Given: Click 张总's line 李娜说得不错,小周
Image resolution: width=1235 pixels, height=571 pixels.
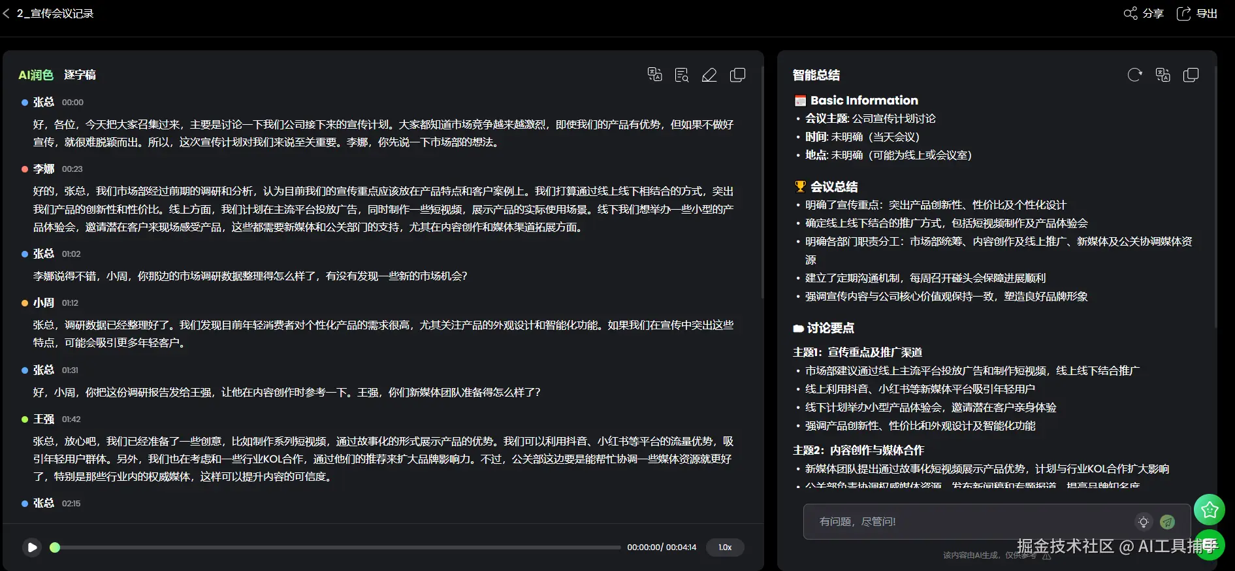Looking at the screenshot, I should pyautogui.click(x=250, y=276).
